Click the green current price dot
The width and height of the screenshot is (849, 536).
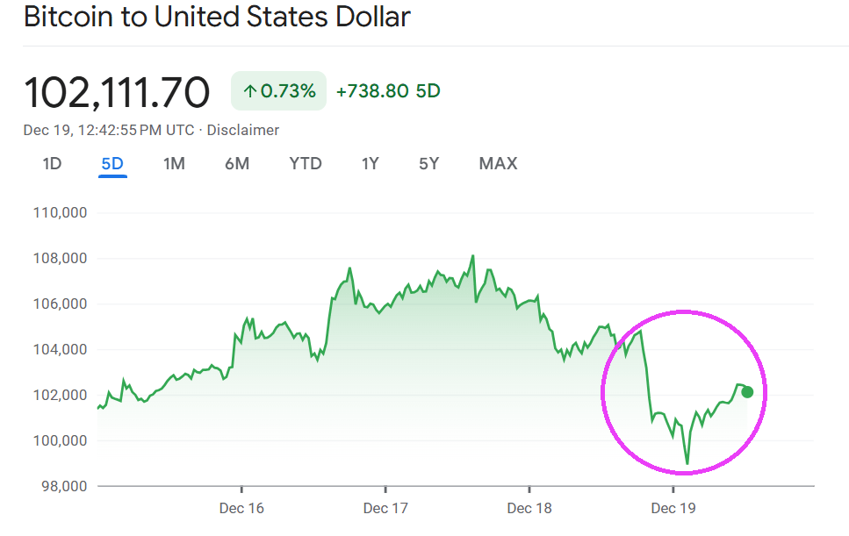(747, 392)
